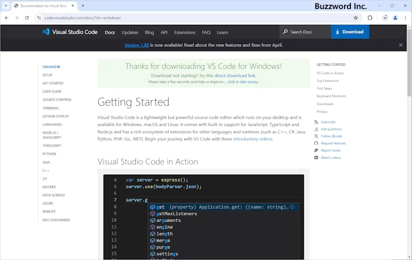Click the page vertical scrollbar thumb
The height and width of the screenshot is (260, 412).
tap(409, 62)
